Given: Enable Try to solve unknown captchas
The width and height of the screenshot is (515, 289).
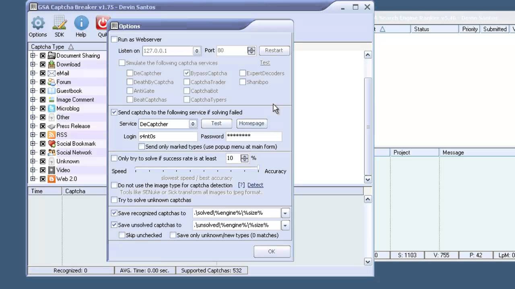Looking at the screenshot, I should click(114, 200).
